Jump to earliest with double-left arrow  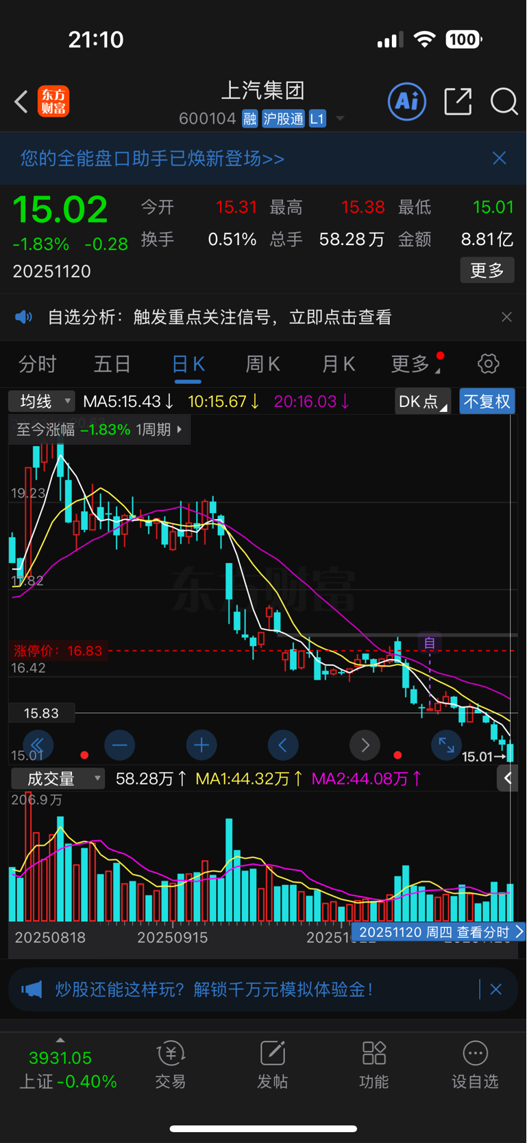(38, 745)
